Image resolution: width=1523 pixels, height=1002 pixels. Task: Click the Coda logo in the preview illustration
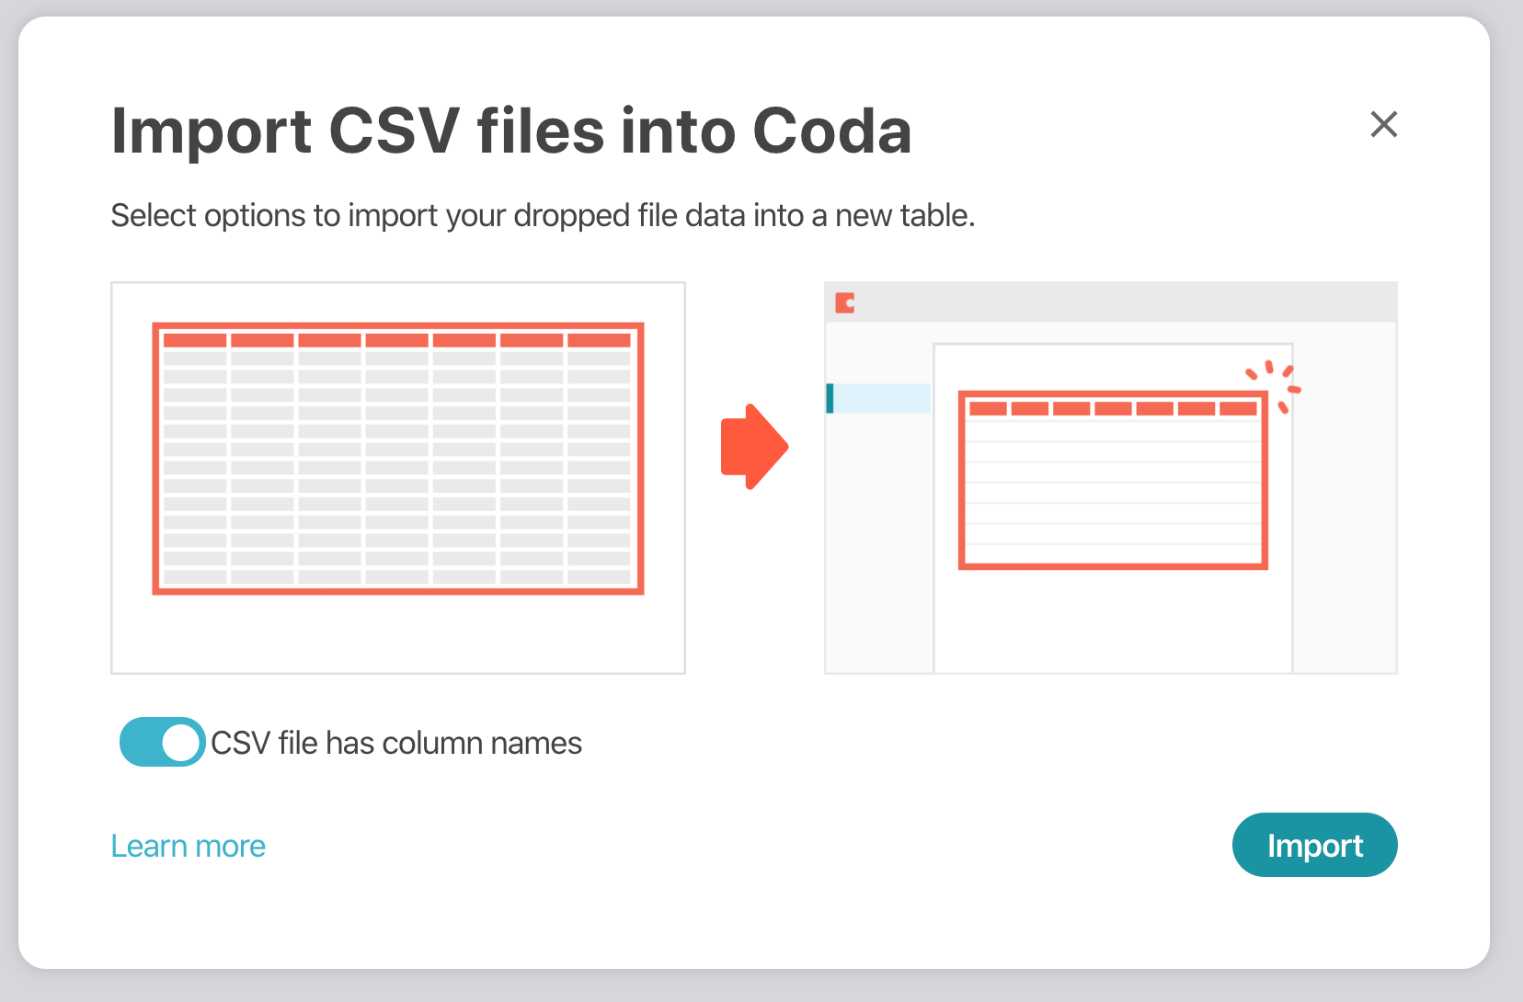tap(844, 303)
